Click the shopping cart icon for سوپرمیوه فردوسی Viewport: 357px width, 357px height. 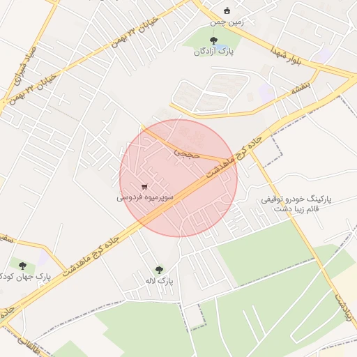144,187
